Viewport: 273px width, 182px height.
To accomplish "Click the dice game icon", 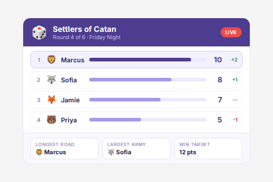I will pyautogui.click(x=39, y=32).
